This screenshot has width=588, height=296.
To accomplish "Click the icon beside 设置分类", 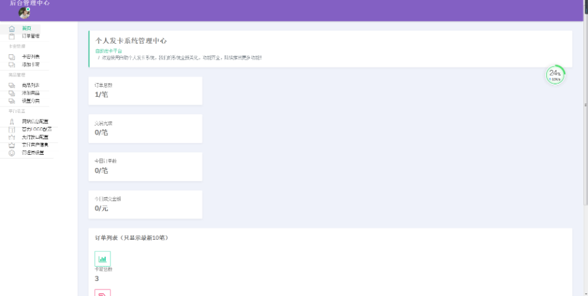I will pyautogui.click(x=12, y=101).
